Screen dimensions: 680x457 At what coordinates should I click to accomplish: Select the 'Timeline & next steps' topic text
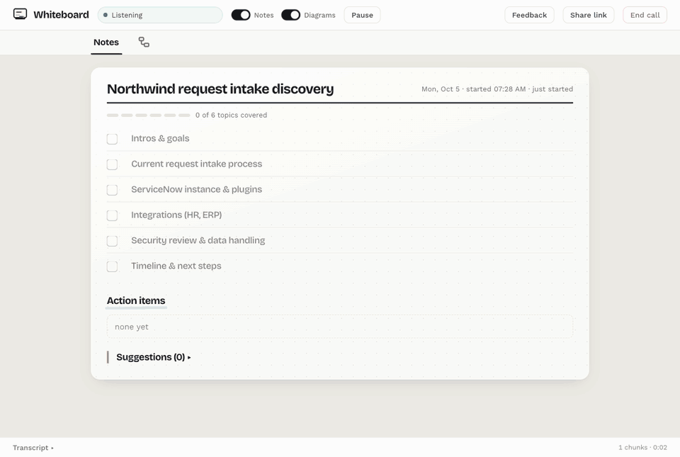click(176, 266)
